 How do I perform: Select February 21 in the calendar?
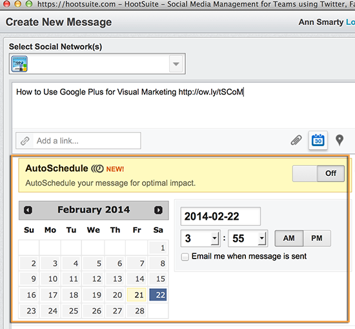(x=137, y=295)
